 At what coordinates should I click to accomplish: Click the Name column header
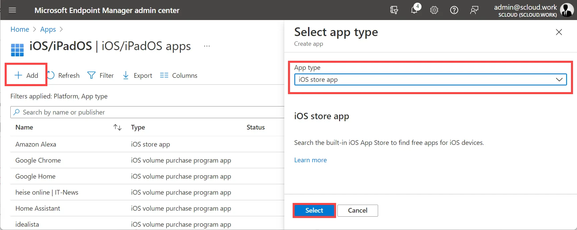click(24, 127)
